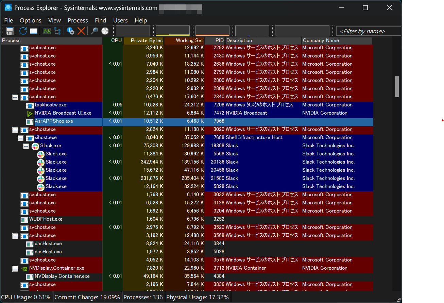Open the View menu

54,20
